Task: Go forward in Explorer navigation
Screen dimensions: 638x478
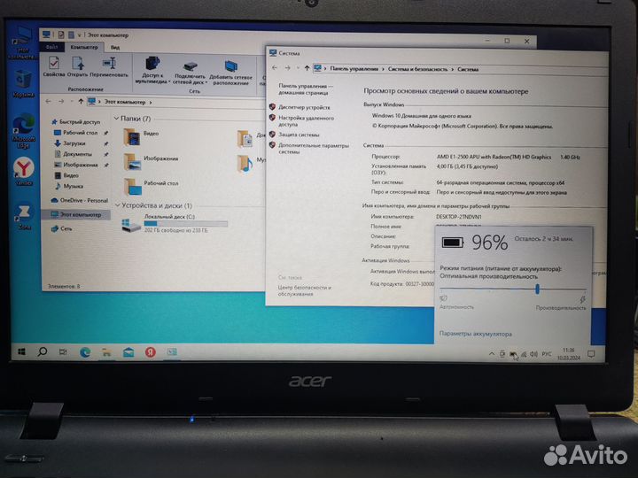Action: pyautogui.click(x=61, y=101)
